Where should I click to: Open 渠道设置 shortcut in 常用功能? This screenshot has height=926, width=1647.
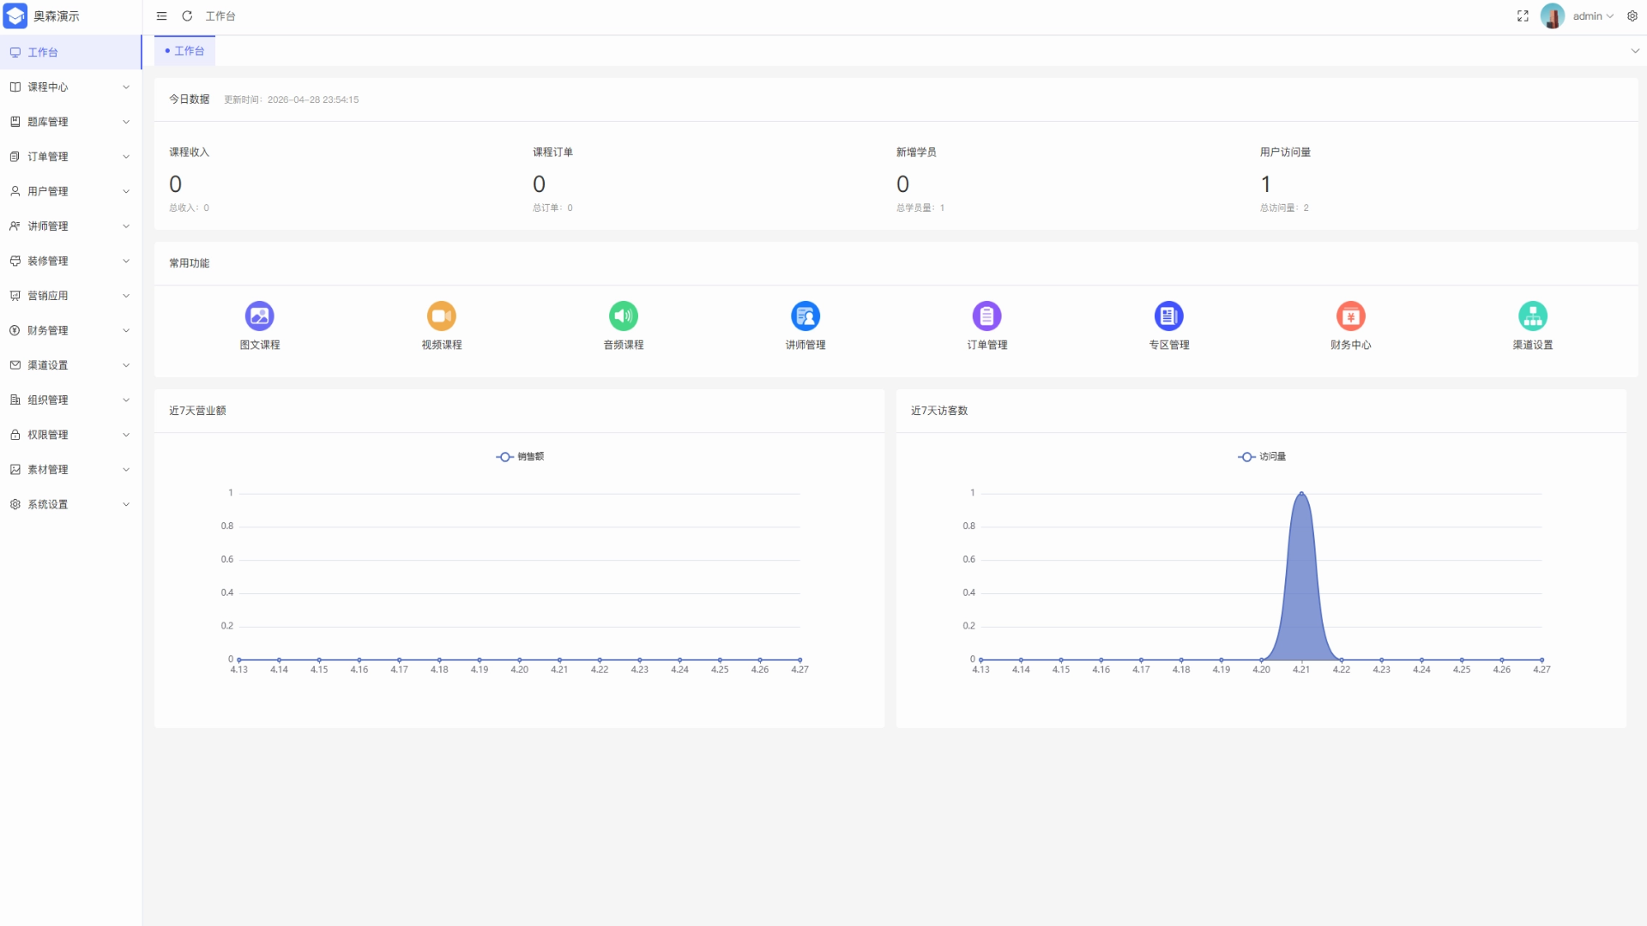1532,316
